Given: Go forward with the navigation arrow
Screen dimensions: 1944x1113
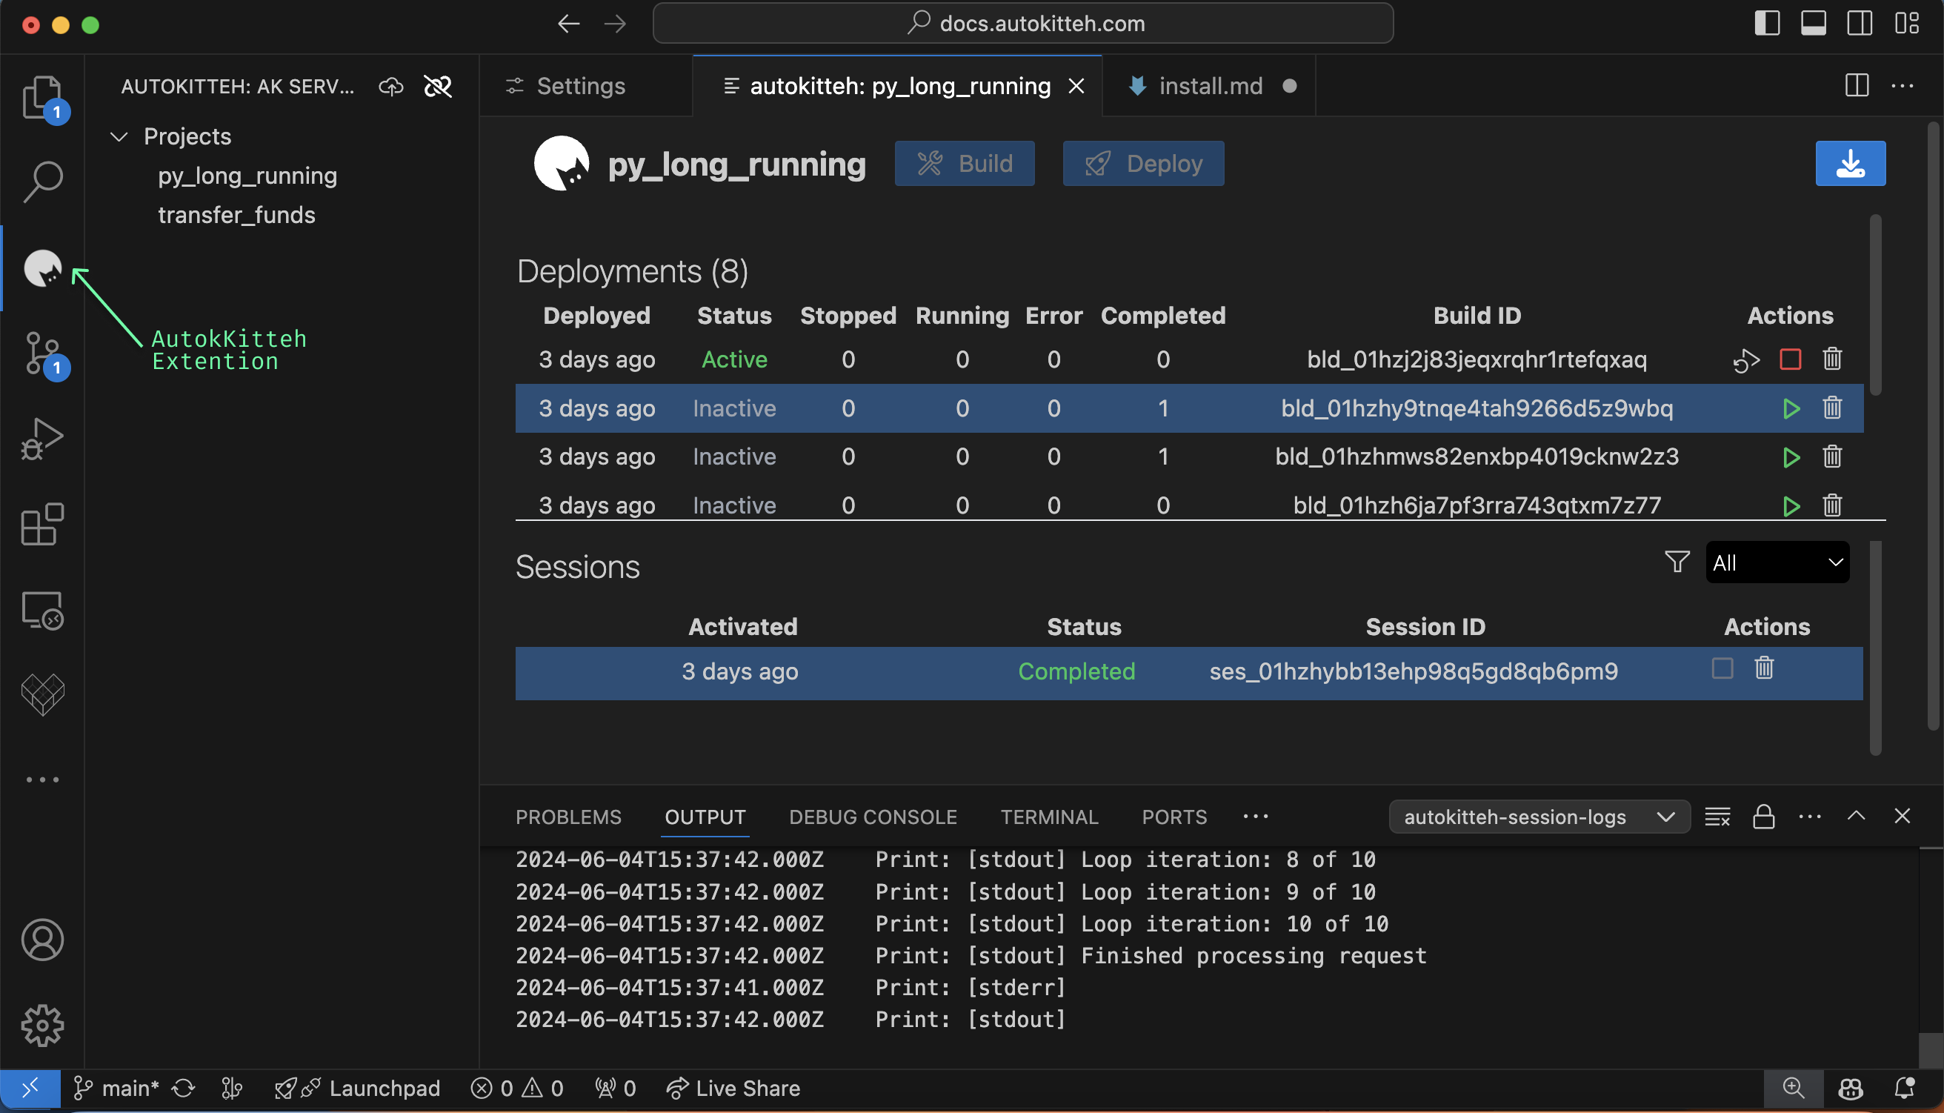Looking at the screenshot, I should point(614,24).
